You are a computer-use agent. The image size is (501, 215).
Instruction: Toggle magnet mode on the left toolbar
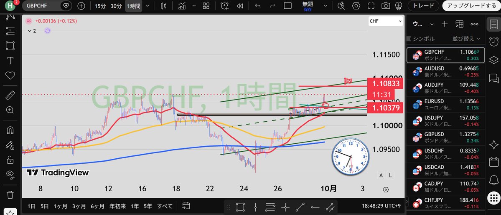[x=10, y=130]
